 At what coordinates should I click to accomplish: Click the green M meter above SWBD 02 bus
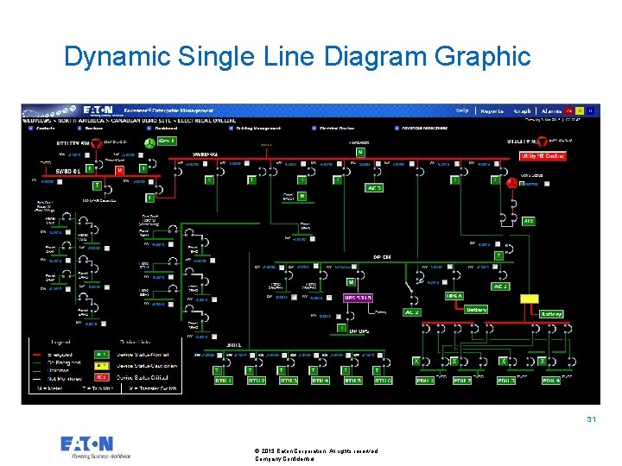click(360, 152)
